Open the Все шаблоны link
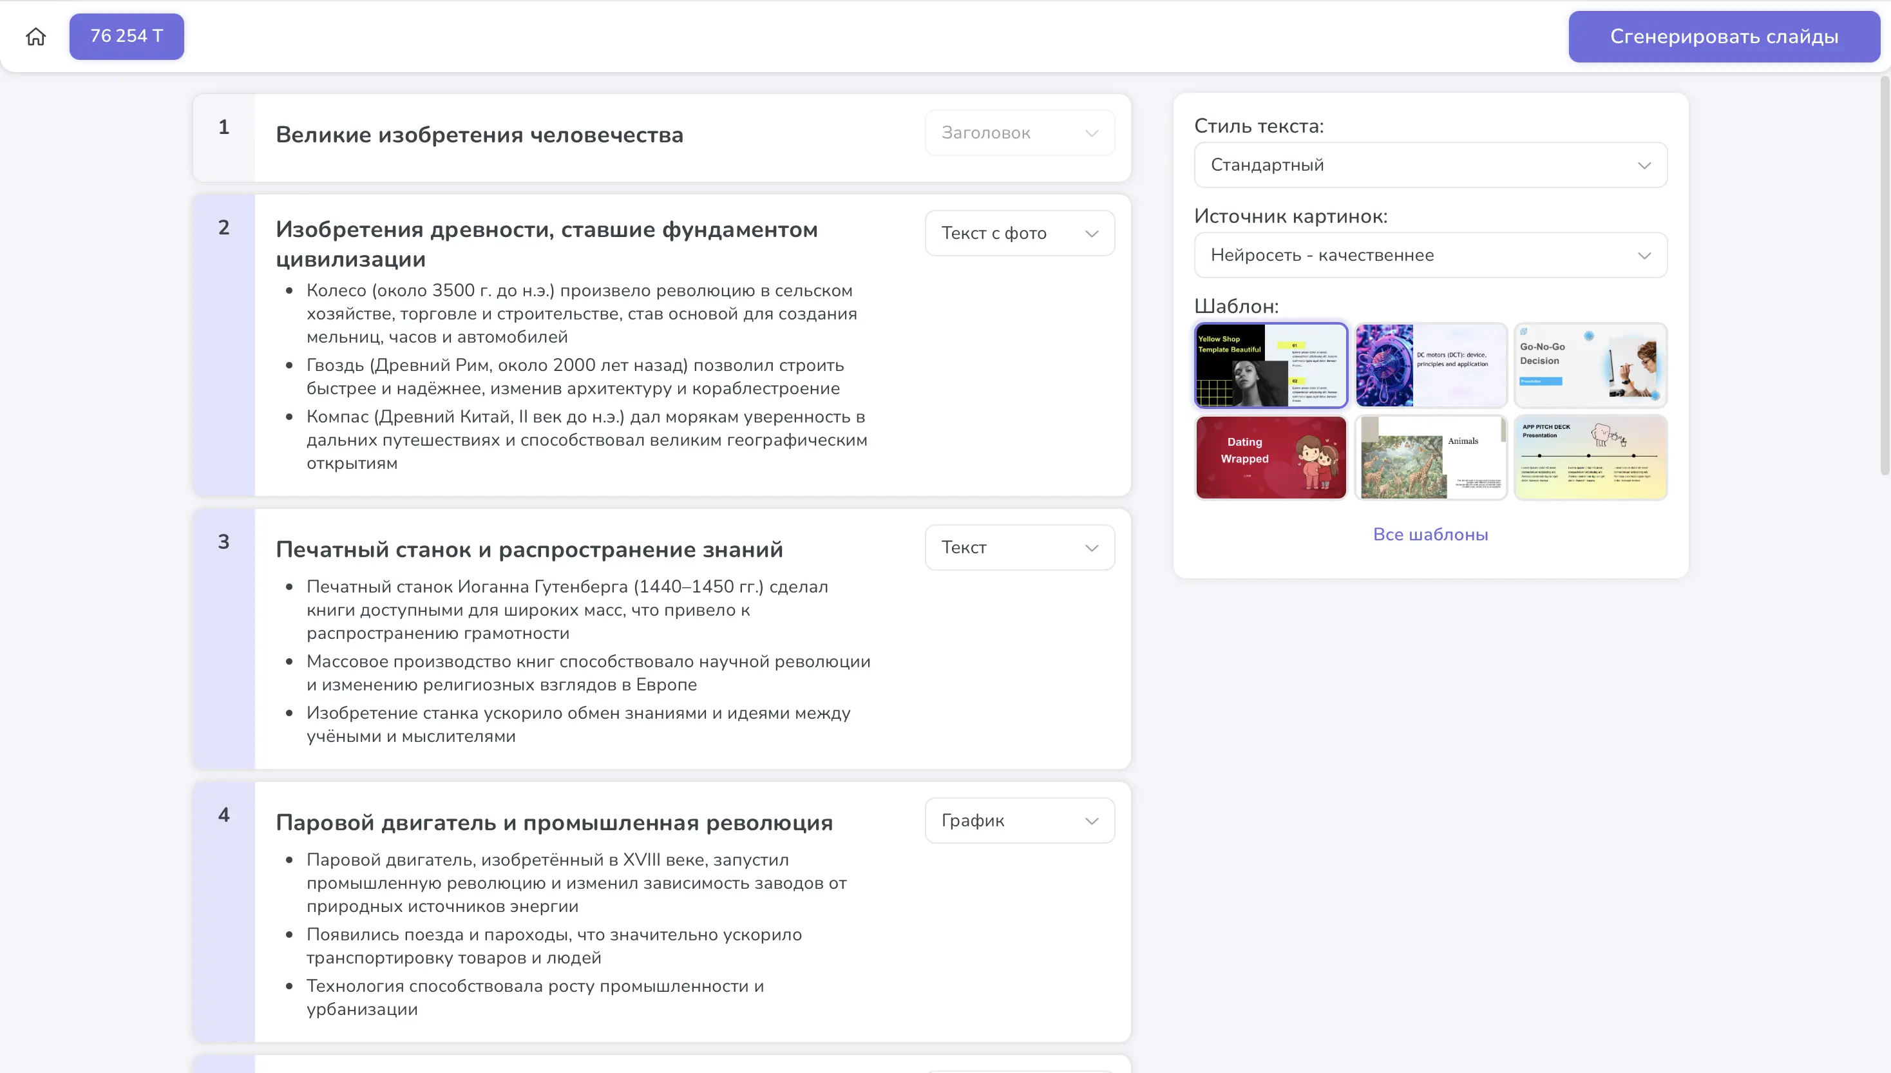This screenshot has width=1891, height=1073. point(1430,535)
